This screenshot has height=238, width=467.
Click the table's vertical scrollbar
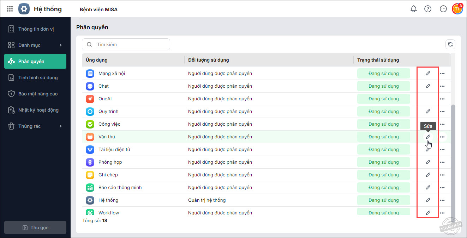coord(453,158)
